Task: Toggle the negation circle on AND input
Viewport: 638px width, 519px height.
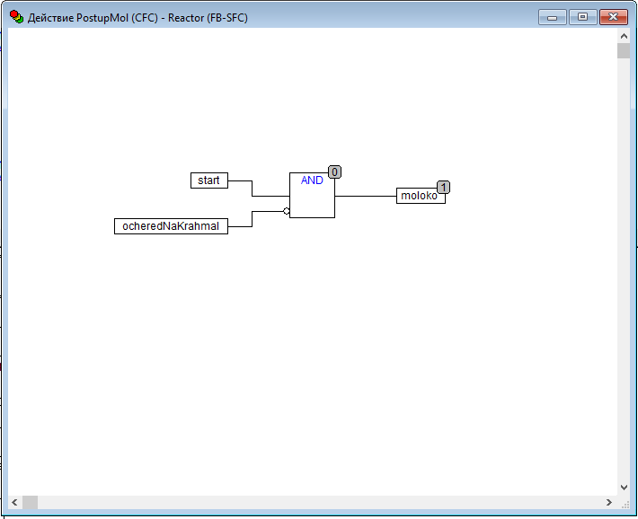Action: pos(287,211)
